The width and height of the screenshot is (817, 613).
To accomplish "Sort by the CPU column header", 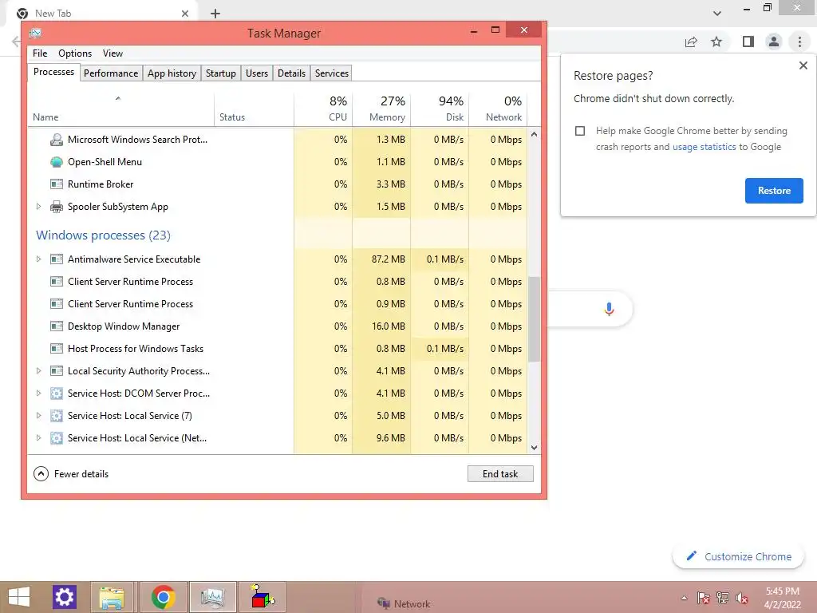I will click(323, 109).
